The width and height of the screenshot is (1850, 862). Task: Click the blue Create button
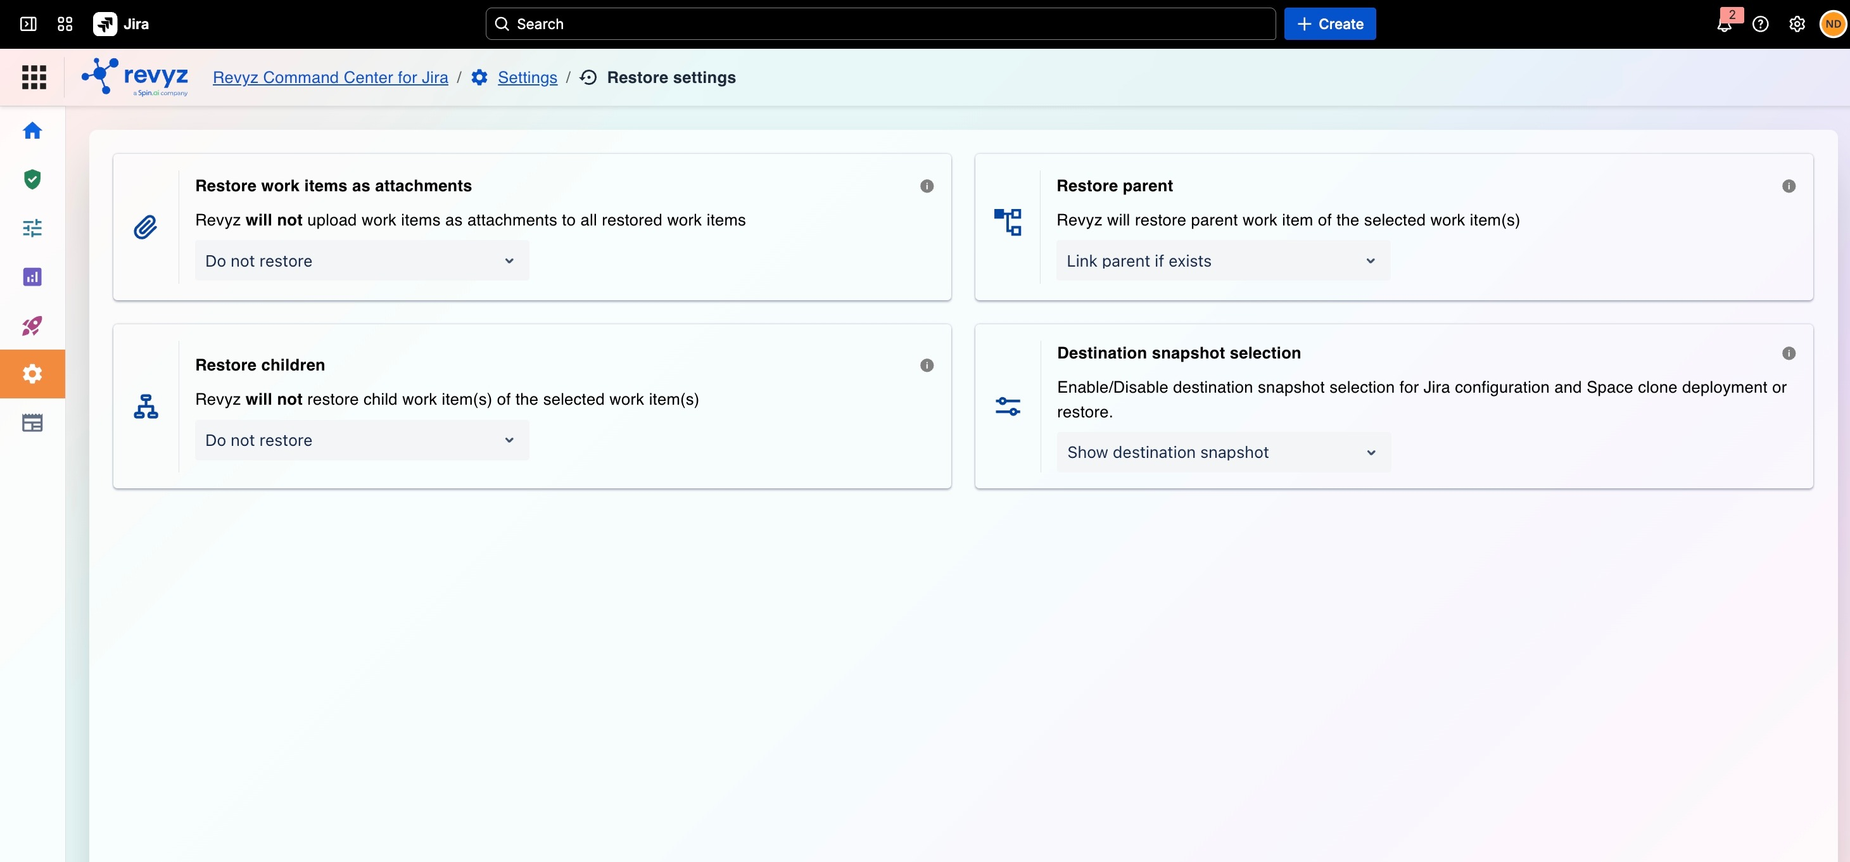1329,23
